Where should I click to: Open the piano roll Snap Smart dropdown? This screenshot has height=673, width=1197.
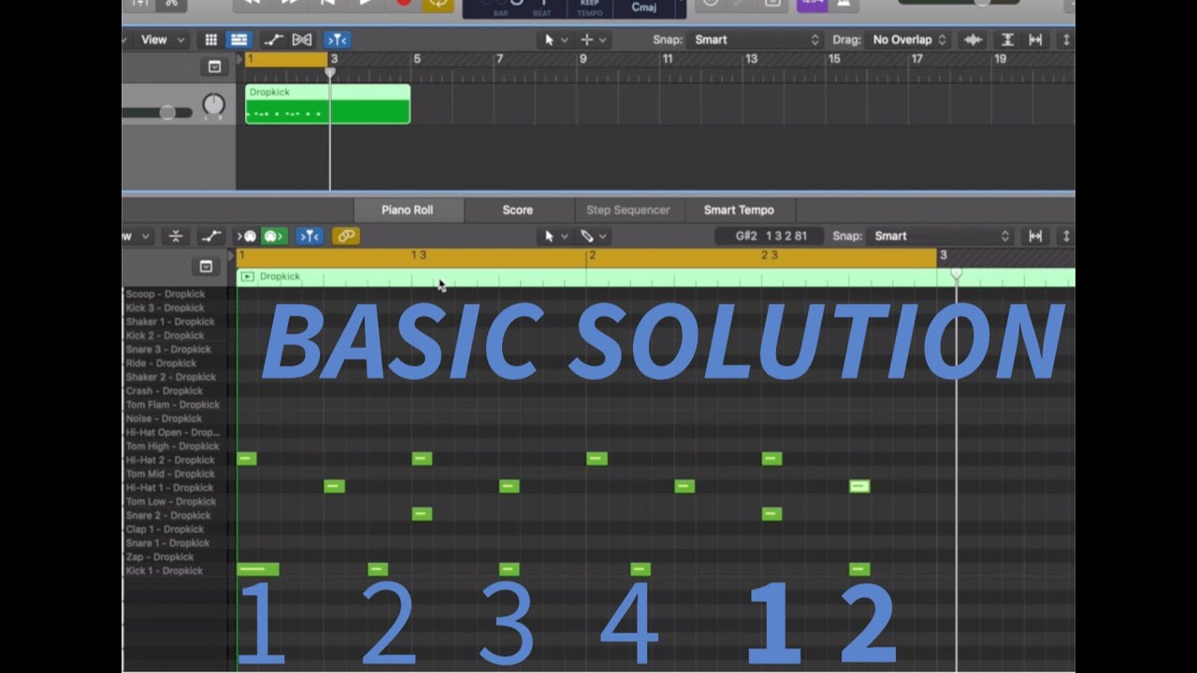click(941, 236)
